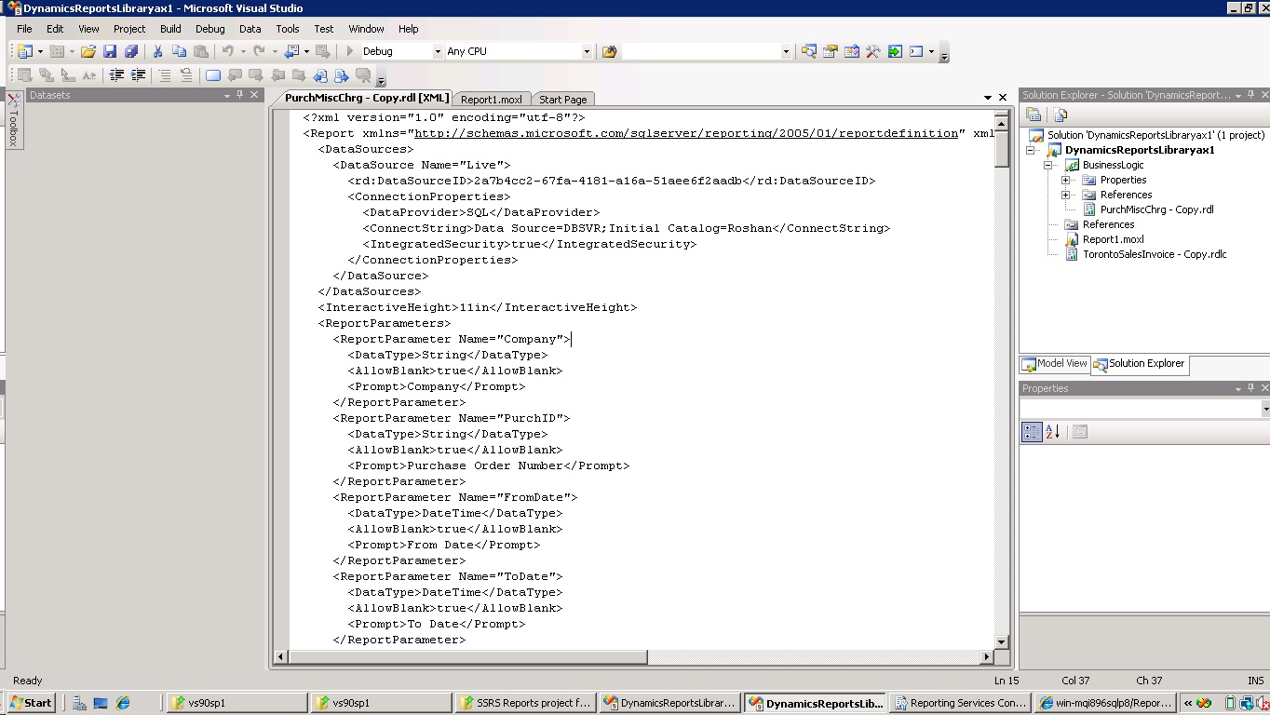Select PurchMiscChrg - Copy.rdl in Solution Explorer

click(x=1156, y=209)
